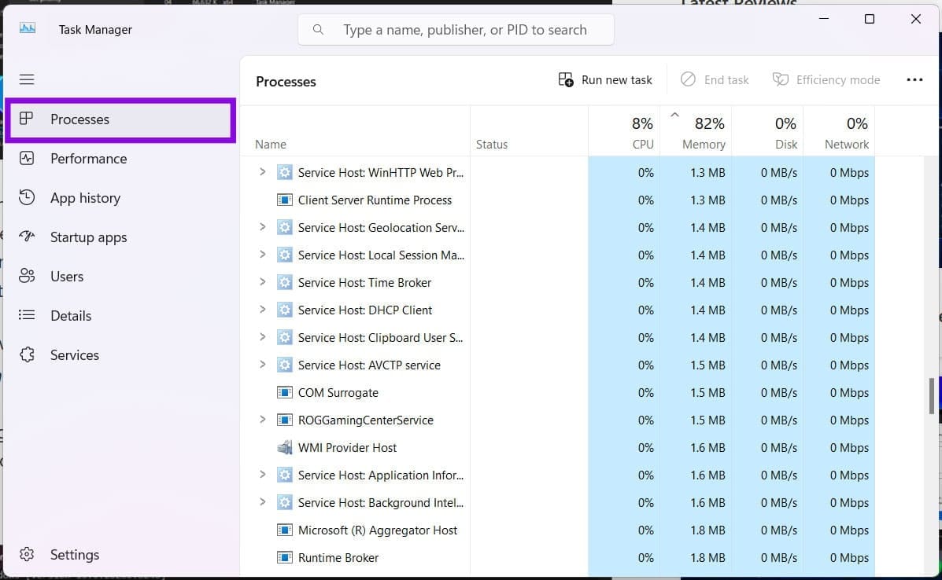Click 0 MB/s disk value of DHCP Client
Screen dimensions: 942x580
(x=779, y=310)
